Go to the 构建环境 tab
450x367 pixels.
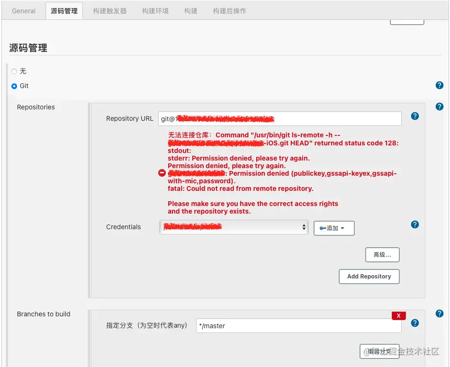155,11
